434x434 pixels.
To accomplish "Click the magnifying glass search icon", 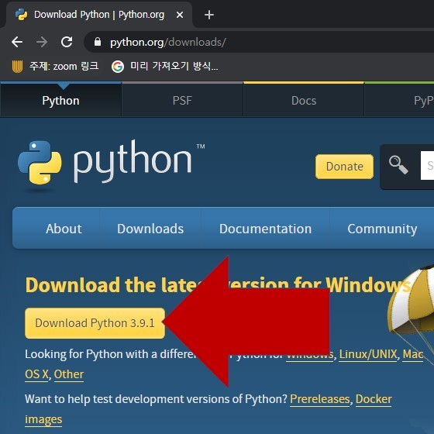I will click(398, 165).
